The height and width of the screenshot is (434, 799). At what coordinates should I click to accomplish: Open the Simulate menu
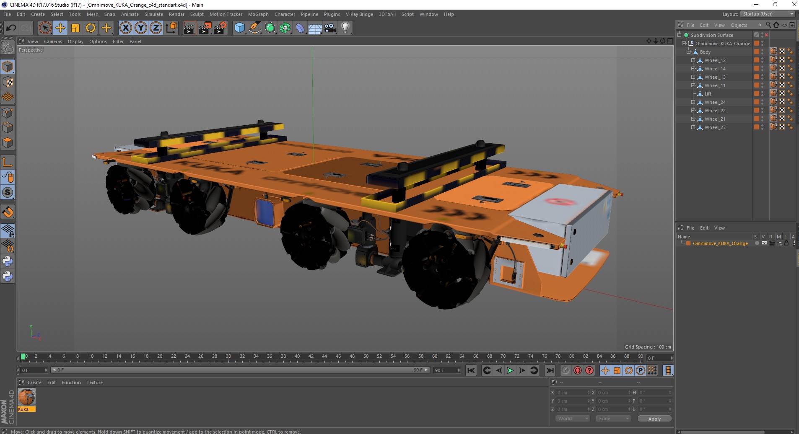(154, 14)
